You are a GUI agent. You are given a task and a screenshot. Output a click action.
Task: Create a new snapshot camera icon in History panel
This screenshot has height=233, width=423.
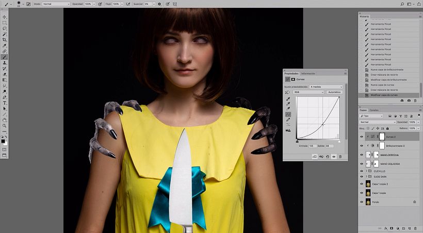(x=409, y=101)
